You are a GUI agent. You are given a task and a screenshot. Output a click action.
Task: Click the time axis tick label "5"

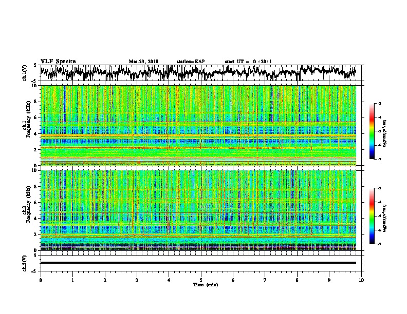[201, 280]
